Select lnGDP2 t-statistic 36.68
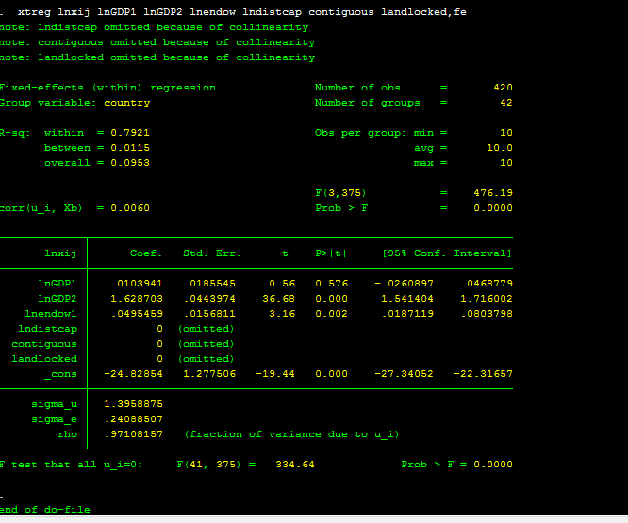628x523 pixels. tap(279, 299)
